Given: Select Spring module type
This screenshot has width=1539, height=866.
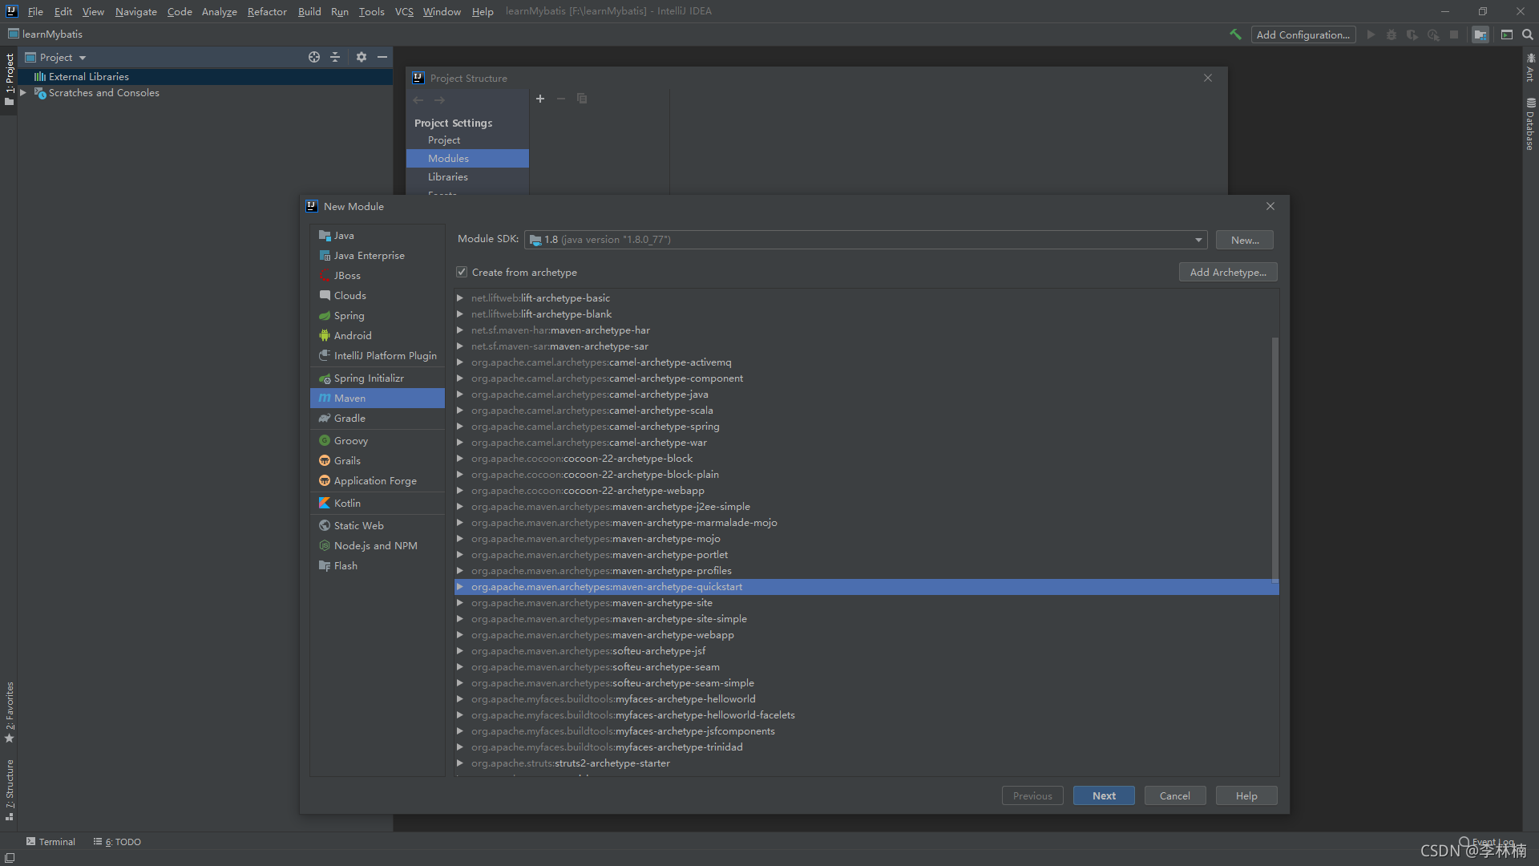Looking at the screenshot, I should [x=378, y=315].
